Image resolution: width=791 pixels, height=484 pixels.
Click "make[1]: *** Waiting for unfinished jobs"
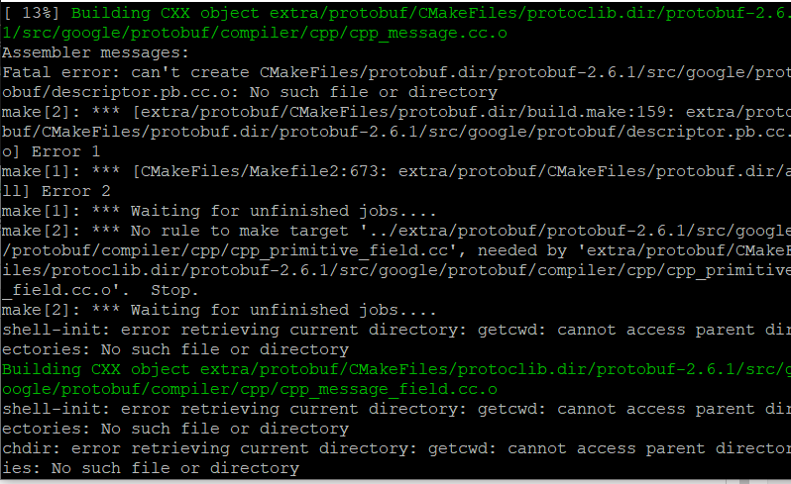pyautogui.click(x=219, y=211)
